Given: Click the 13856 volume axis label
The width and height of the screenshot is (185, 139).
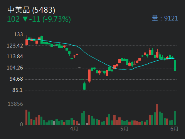Looking at the screenshot, I should pos(15,104).
